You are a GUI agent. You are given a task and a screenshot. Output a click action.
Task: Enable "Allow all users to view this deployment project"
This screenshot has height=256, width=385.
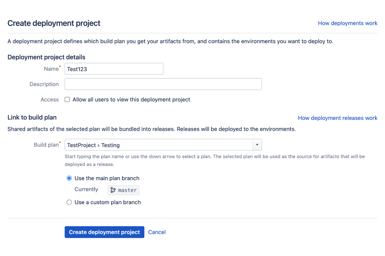(x=67, y=99)
